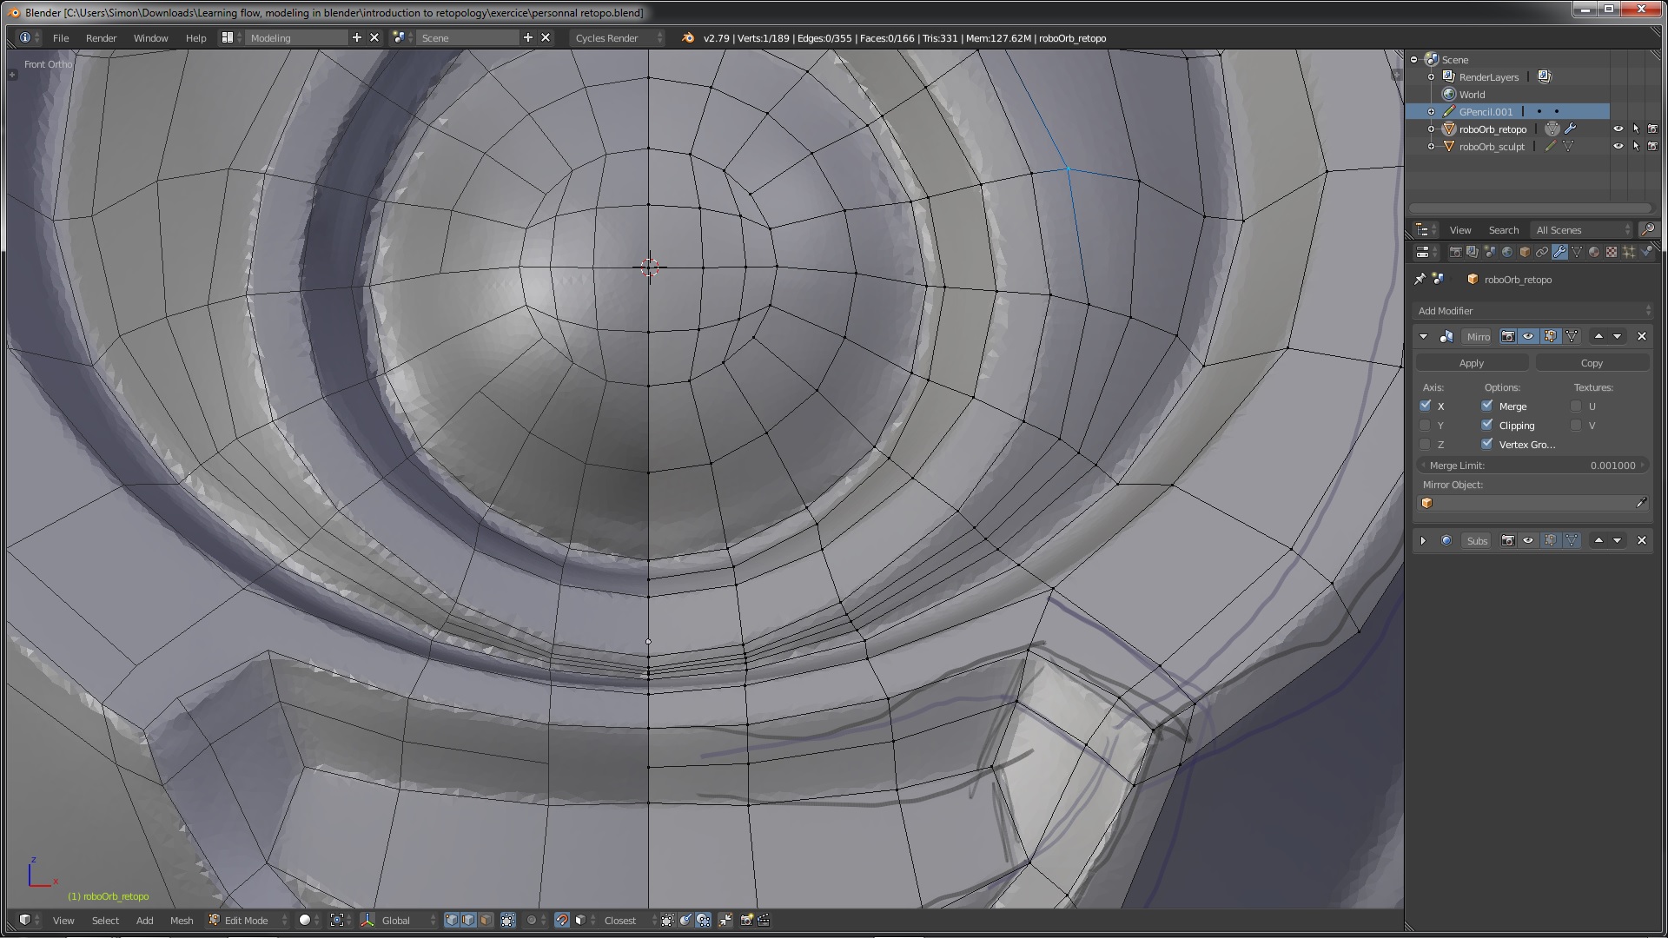The width and height of the screenshot is (1668, 938).
Task: Open the Particles properties tab
Action: click(x=1629, y=252)
